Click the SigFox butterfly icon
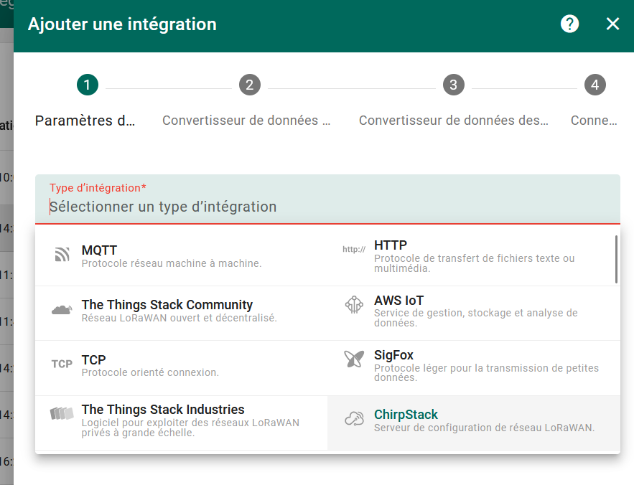The image size is (634, 485). coord(354,359)
